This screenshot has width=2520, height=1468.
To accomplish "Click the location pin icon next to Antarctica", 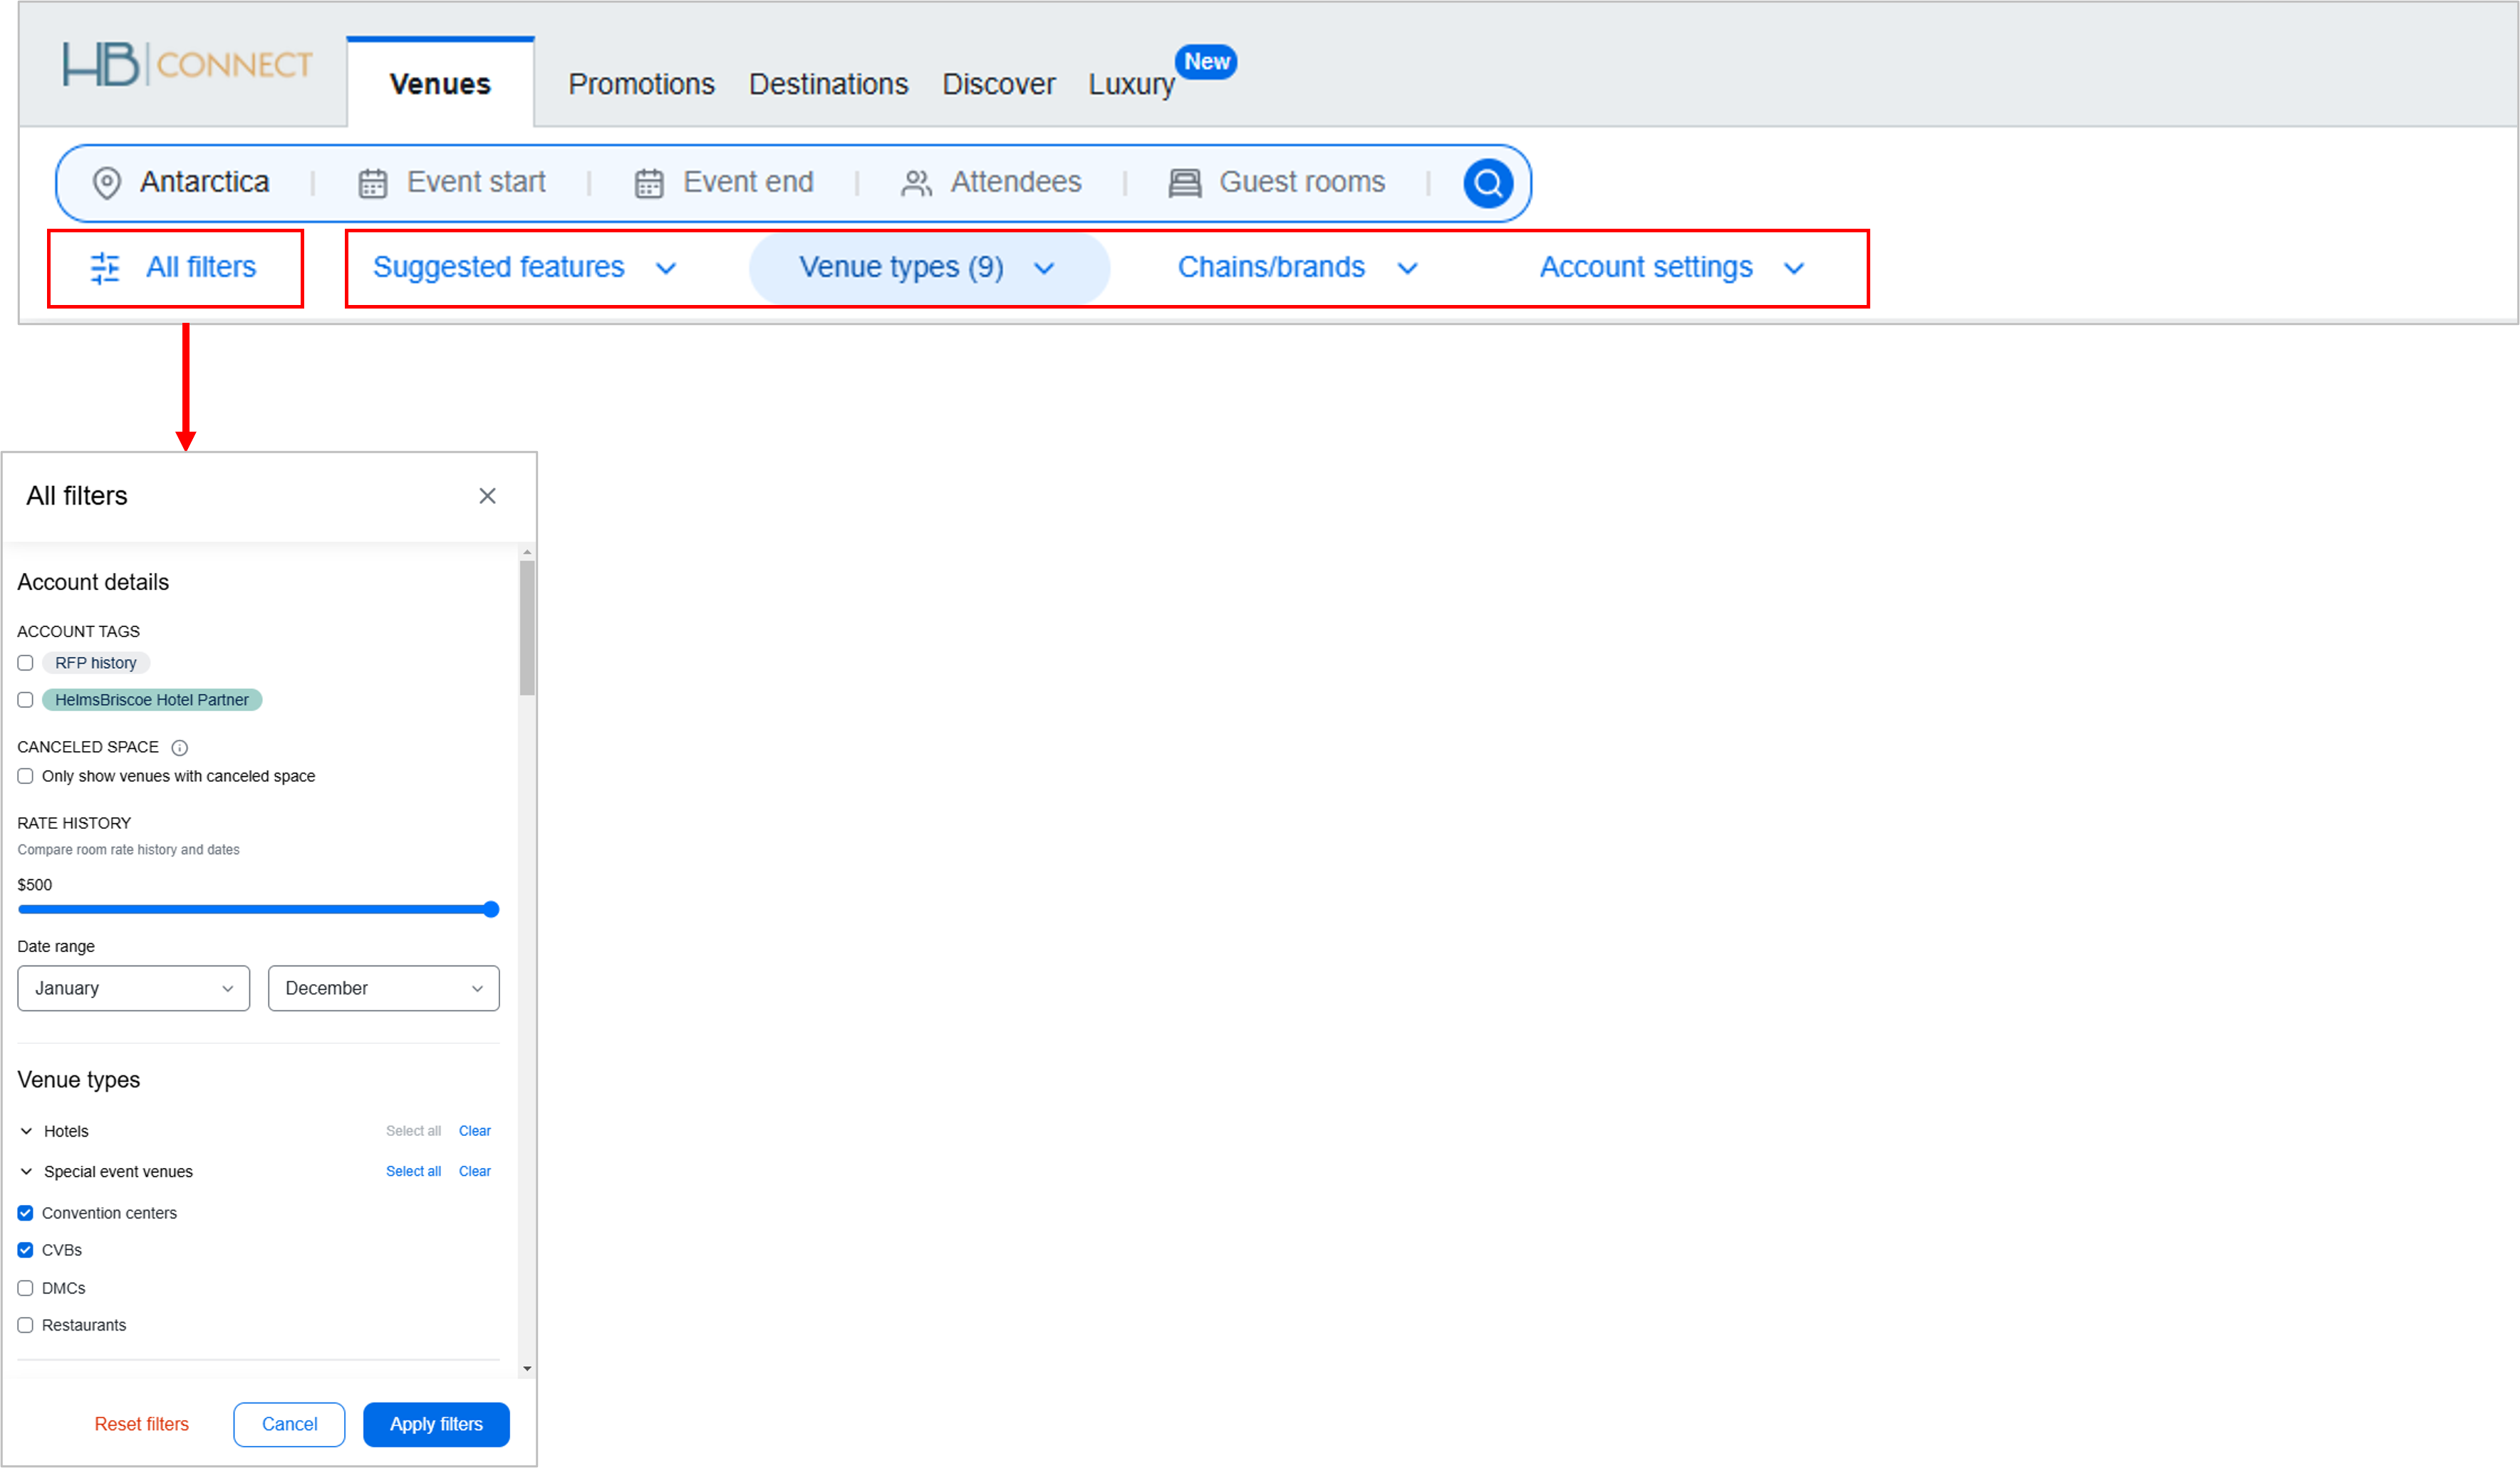I will click(107, 183).
